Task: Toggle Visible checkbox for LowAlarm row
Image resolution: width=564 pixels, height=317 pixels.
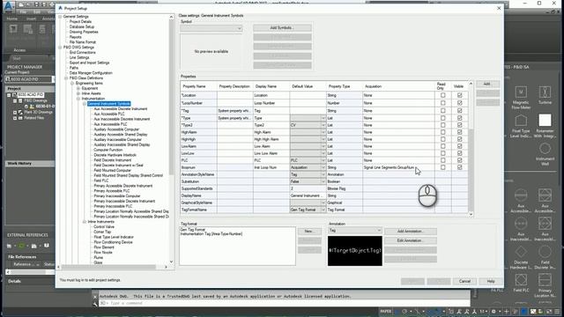Action: (459, 146)
